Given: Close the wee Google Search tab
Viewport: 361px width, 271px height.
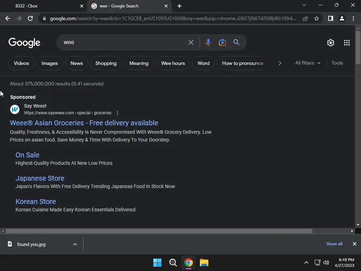Looking at the screenshot, I should coord(166,6).
